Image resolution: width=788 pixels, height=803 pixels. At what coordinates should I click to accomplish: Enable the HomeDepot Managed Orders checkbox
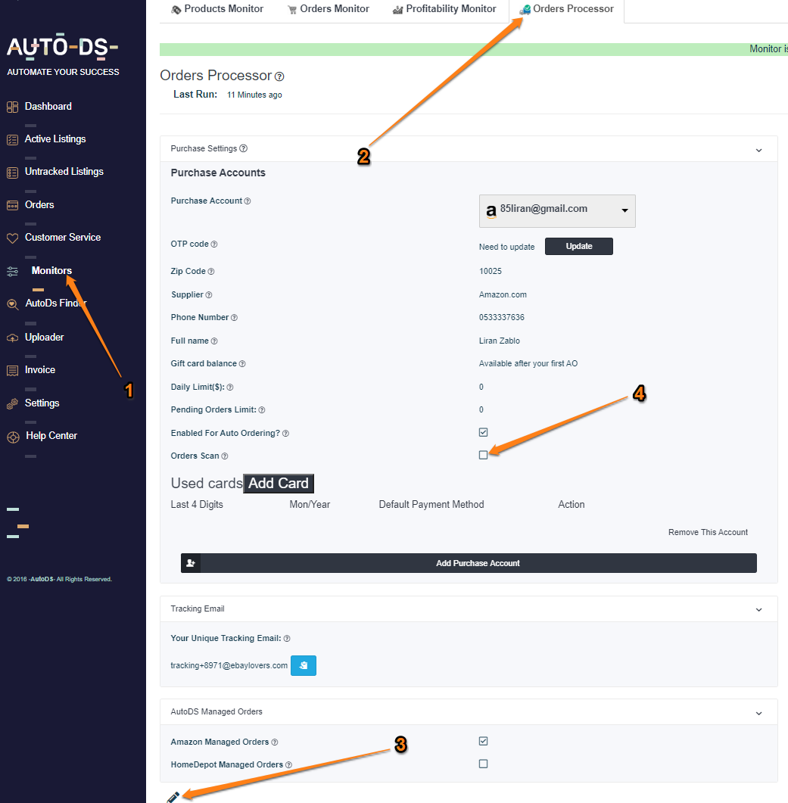point(483,764)
